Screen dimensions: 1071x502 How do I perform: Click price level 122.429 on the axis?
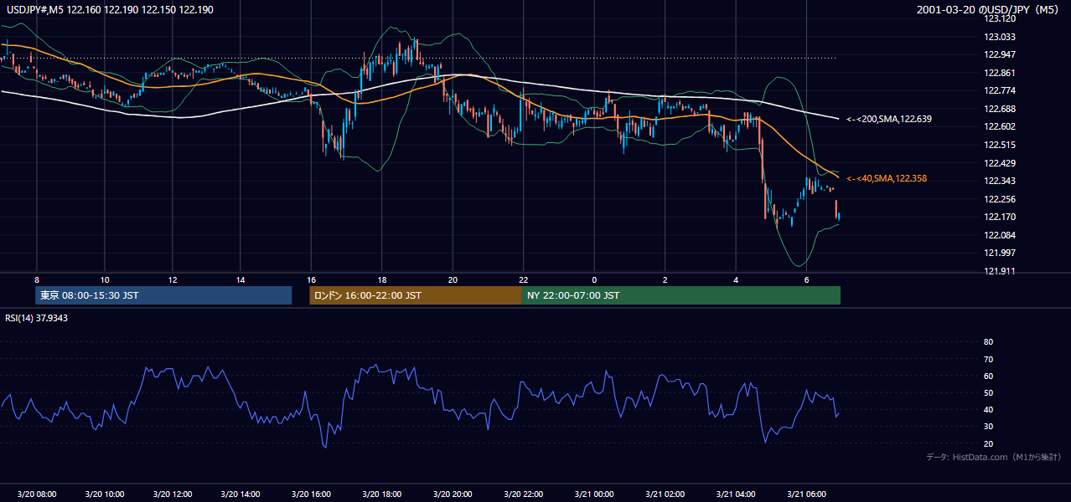click(x=1000, y=163)
